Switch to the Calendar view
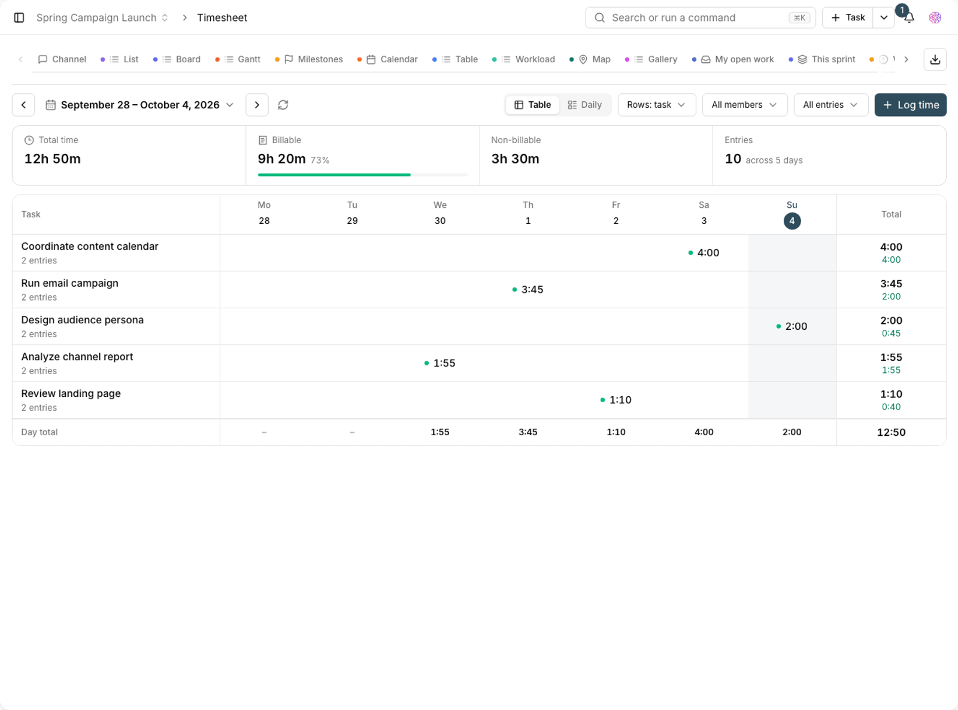This screenshot has width=958, height=710. point(387,59)
